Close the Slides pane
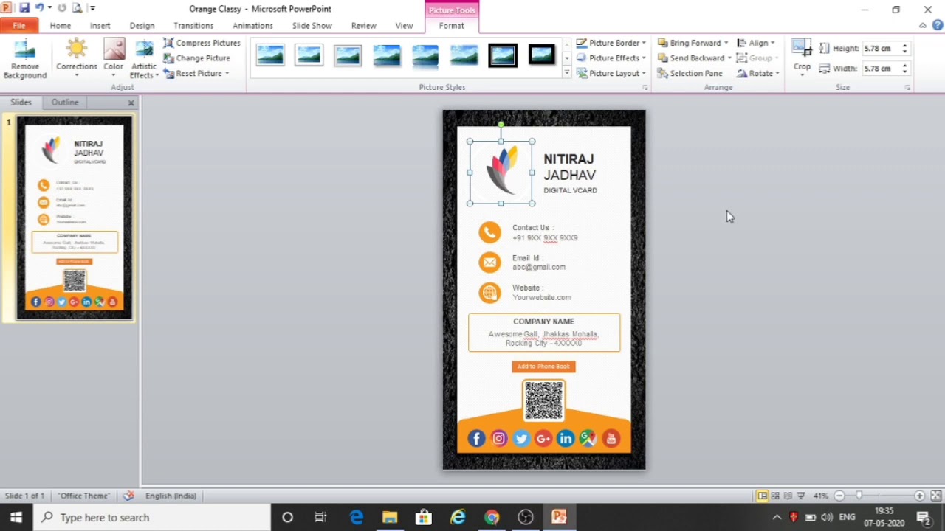The height and width of the screenshot is (531, 945). click(x=131, y=103)
